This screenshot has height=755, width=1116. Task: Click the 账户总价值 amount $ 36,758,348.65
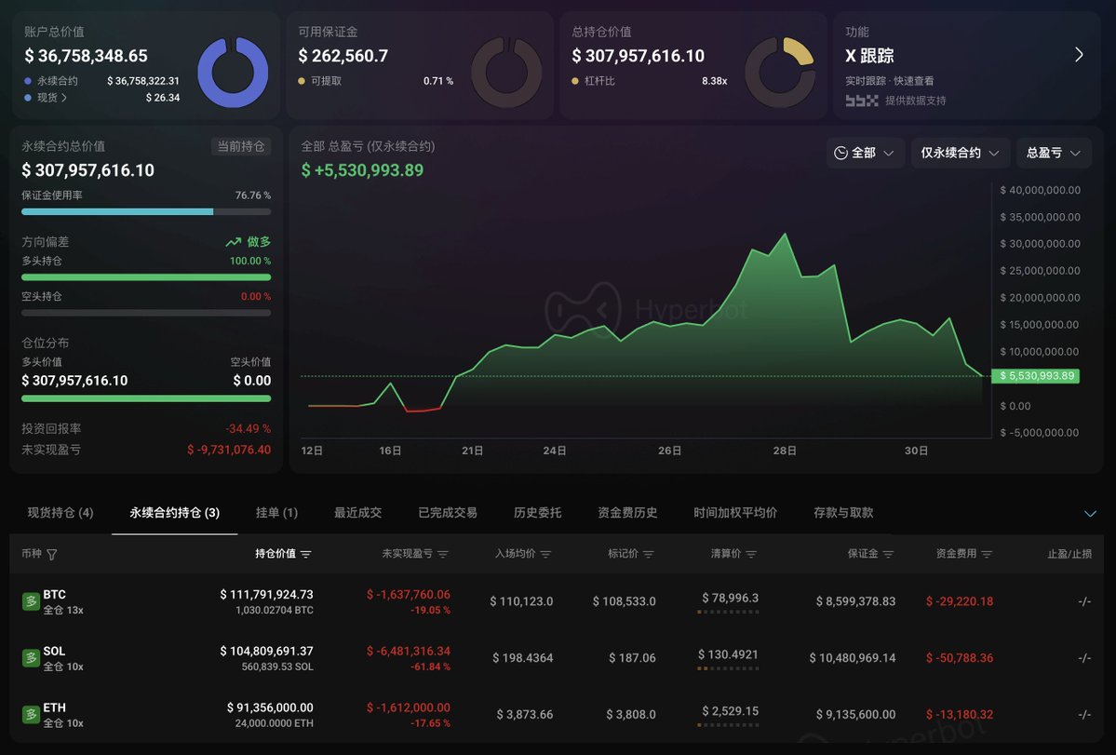87,56
